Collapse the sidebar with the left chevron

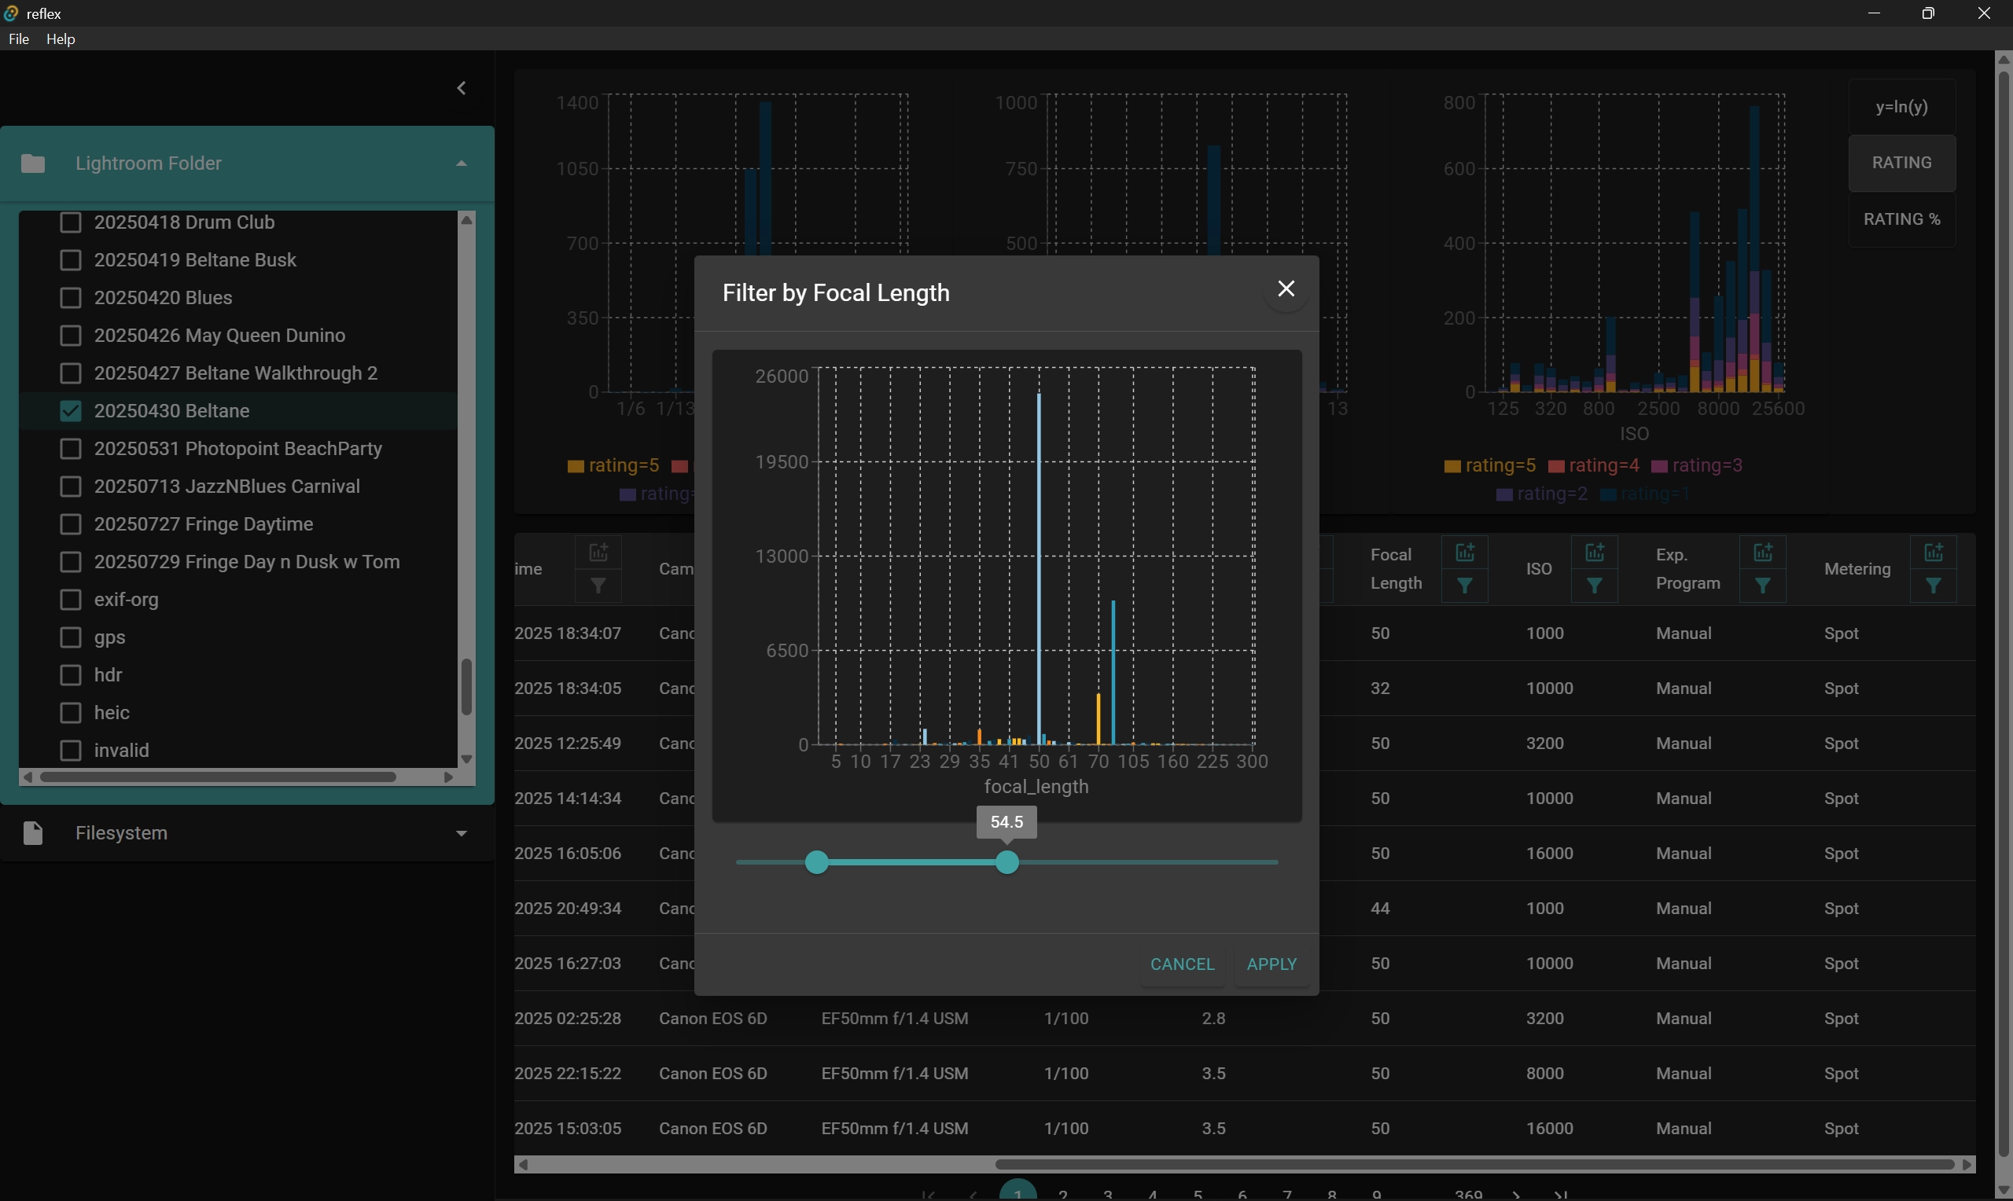[x=462, y=88]
